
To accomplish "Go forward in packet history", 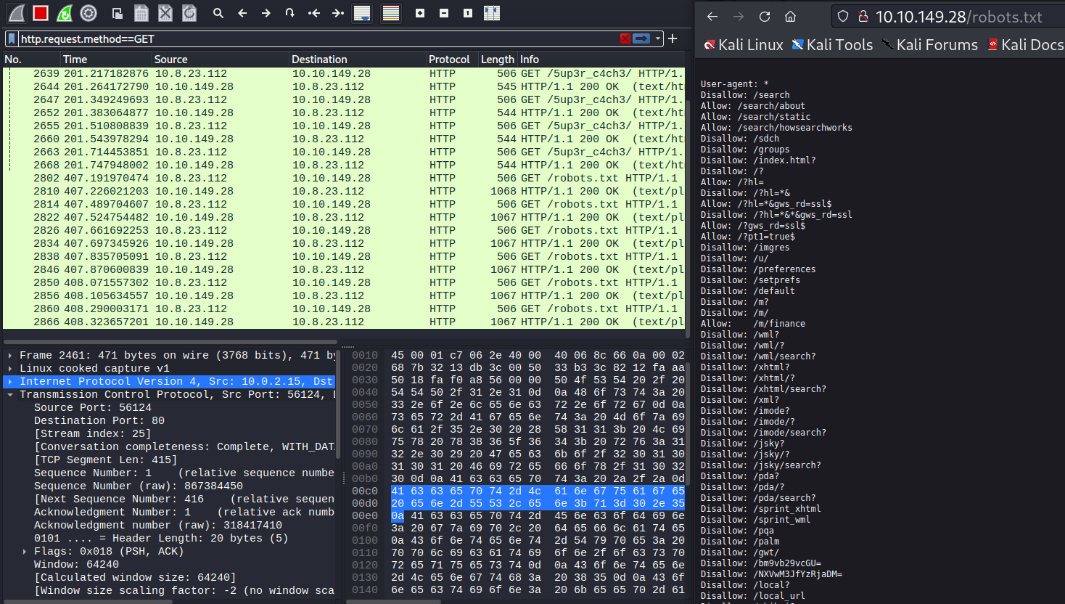I will point(266,13).
